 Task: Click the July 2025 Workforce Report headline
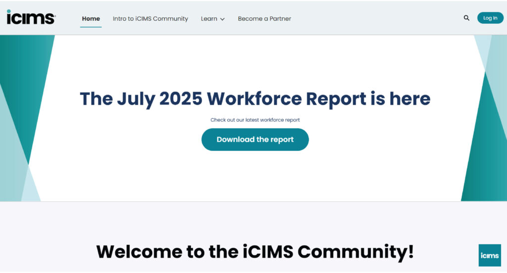coord(255,99)
